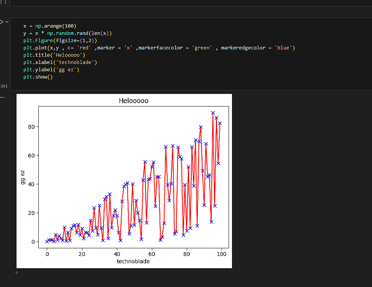Select the [25] execution count label
Image resolution: width=372 pixels, height=287 pixels.
4,86
